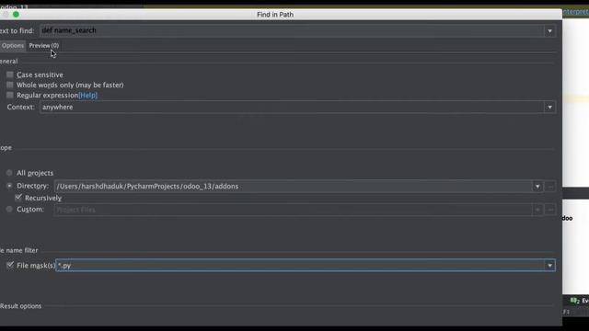This screenshot has height=331, width=589.
Task: Open the File mask dropdown arrow
Action: (549, 266)
